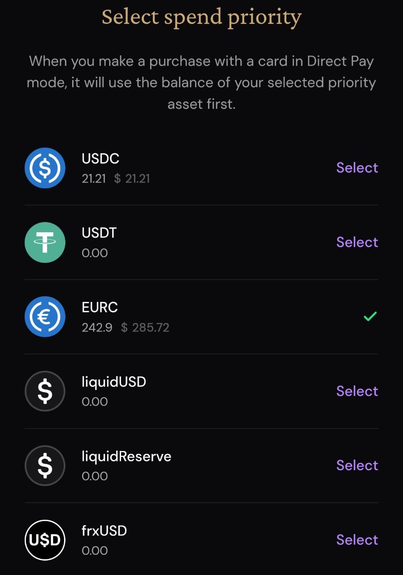Tap the blue EURC euro icon
Image resolution: width=403 pixels, height=575 pixels.
pyautogui.click(x=45, y=317)
